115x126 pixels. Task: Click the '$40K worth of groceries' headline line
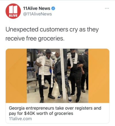pos(49,113)
